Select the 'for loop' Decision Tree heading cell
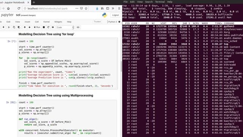Screen dimensions: 243x137 pos(46,34)
